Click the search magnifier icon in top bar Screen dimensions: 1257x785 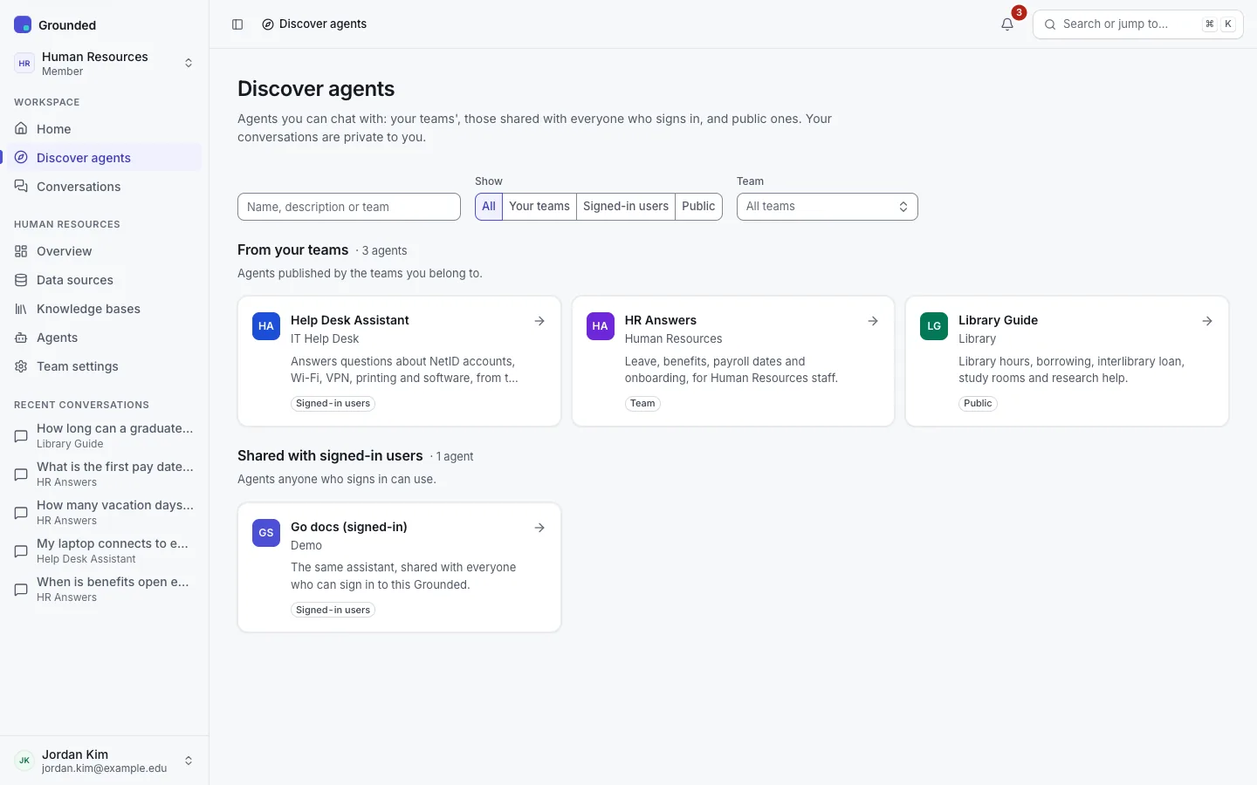tap(1050, 24)
